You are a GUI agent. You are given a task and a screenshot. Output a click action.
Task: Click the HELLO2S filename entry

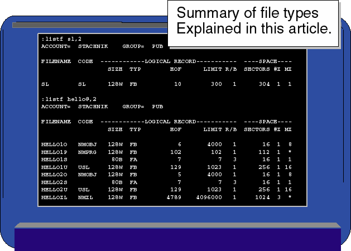point(54,182)
